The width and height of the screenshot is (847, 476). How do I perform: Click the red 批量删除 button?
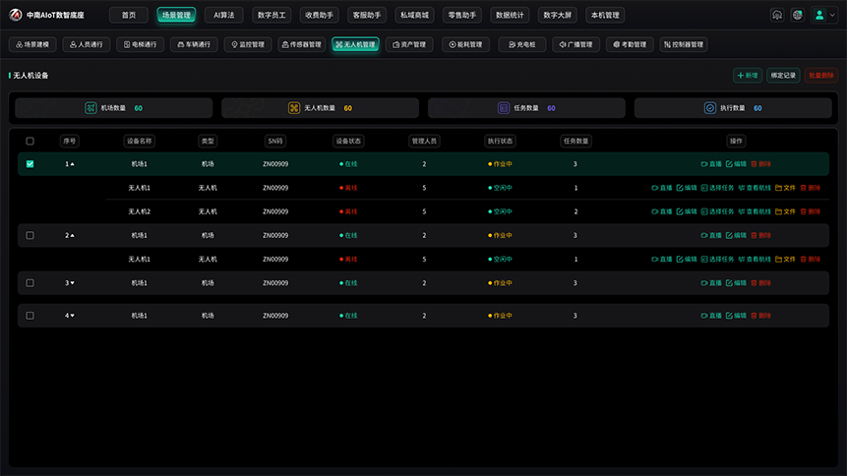coord(821,75)
